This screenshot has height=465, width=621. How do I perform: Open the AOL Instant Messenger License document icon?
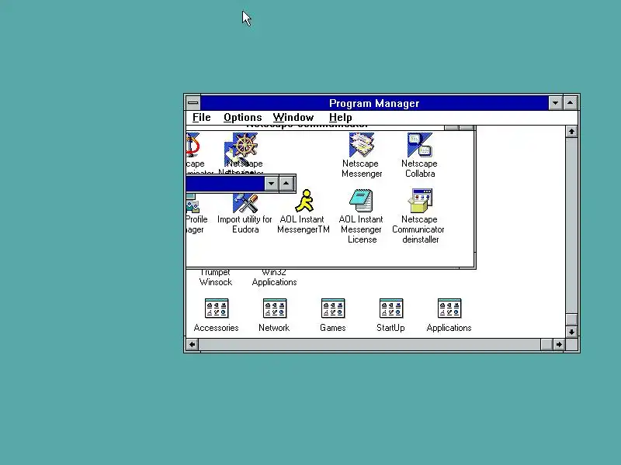(361, 201)
